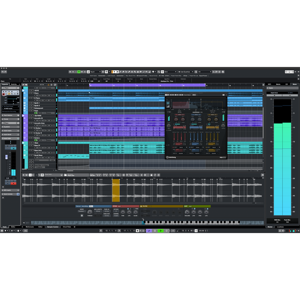Open the Grid snap type dropdown
Screen dimensions: 300x300
(x=170, y=72)
